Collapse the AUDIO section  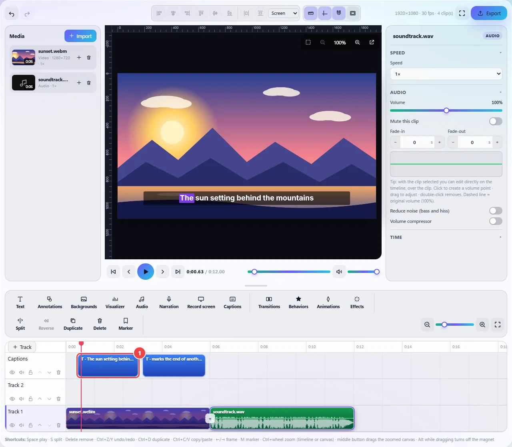(446, 92)
